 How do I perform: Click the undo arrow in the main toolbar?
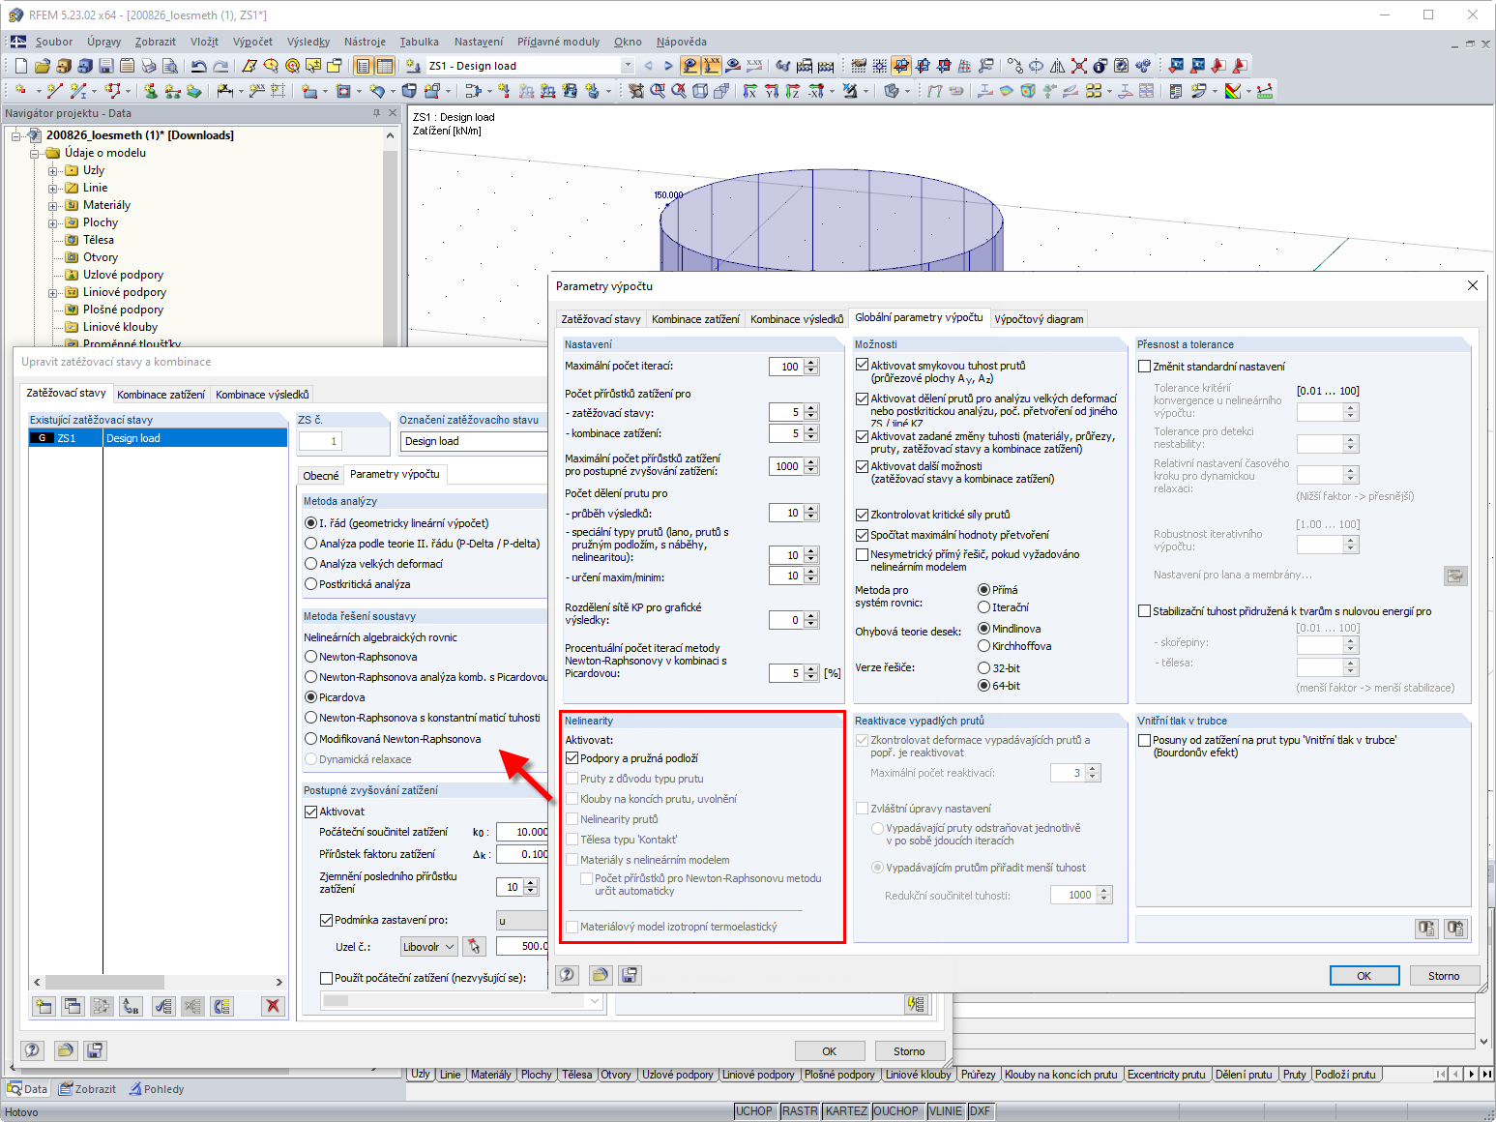[198, 66]
